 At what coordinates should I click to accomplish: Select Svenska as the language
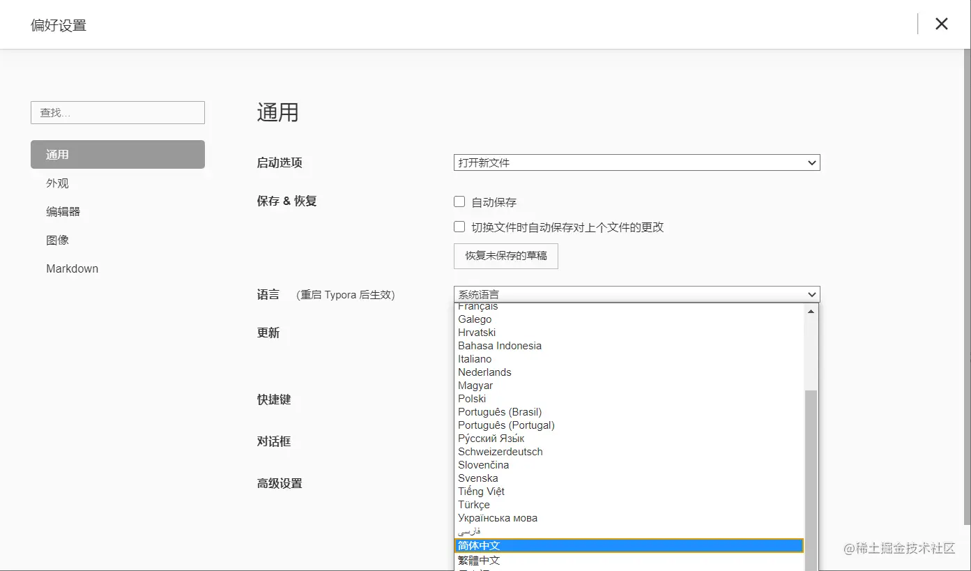629,478
